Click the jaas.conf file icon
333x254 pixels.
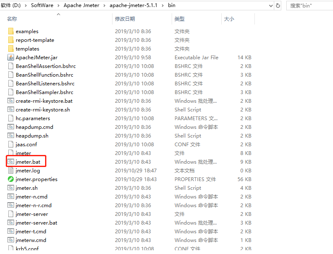coord(11,145)
